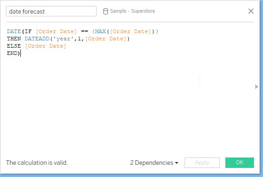Click the == operator in first line

click(x=84, y=31)
